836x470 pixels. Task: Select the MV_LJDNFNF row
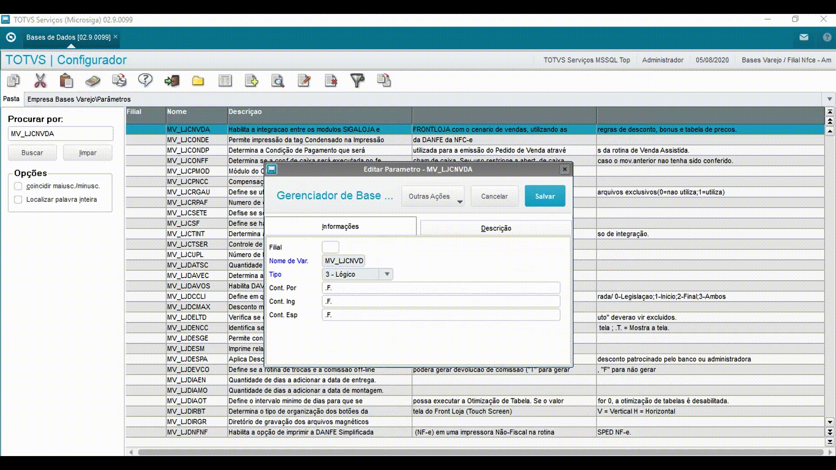click(475, 432)
